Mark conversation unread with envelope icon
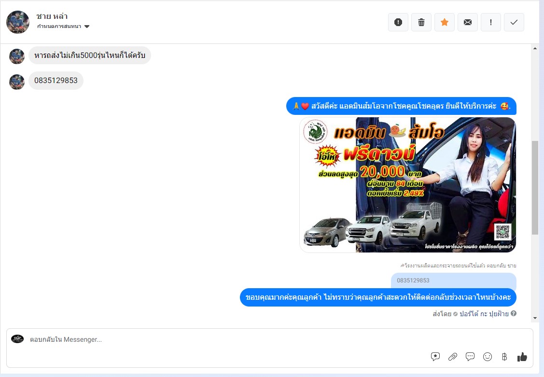 [468, 22]
